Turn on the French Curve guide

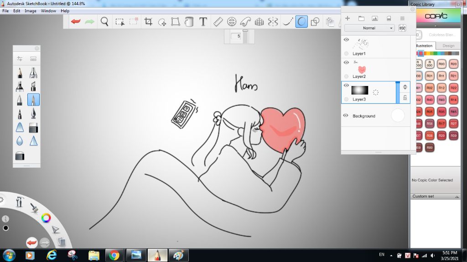[x=245, y=21]
